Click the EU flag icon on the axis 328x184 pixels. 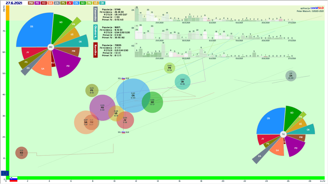[5, 173]
